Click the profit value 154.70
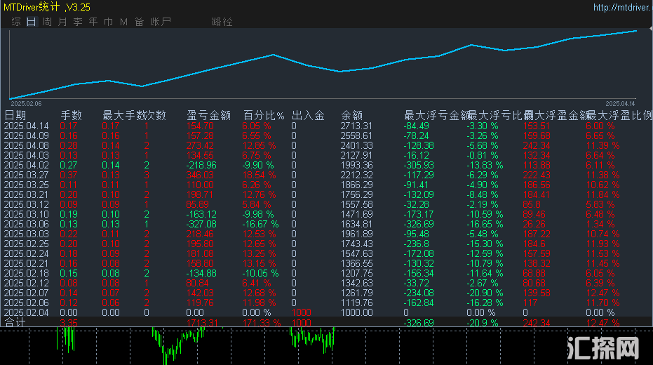The image size is (653, 365). point(200,126)
